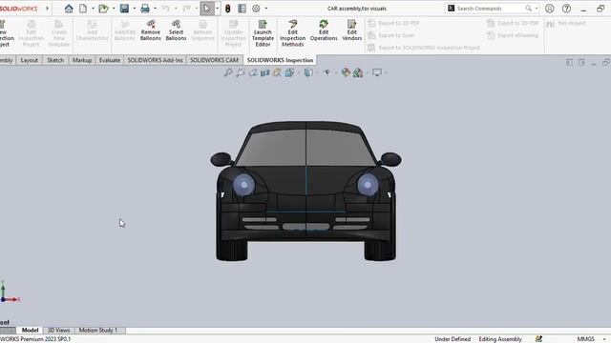Save the assembly with the Save icon
The width and height of the screenshot is (611, 343).
[124, 9]
